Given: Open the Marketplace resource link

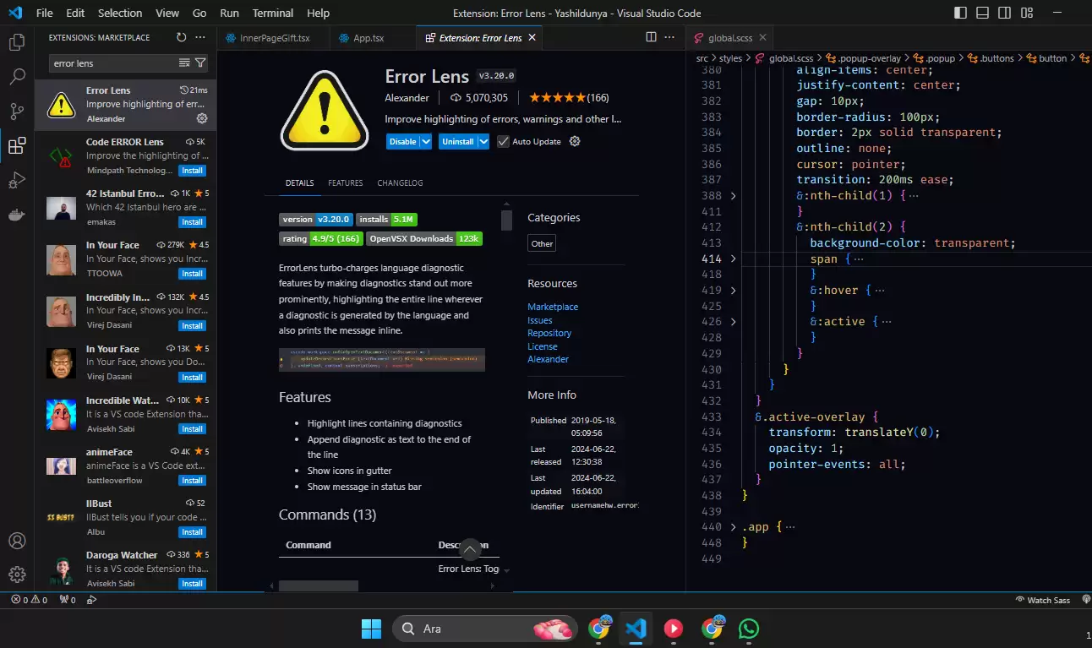Looking at the screenshot, I should click(x=553, y=307).
